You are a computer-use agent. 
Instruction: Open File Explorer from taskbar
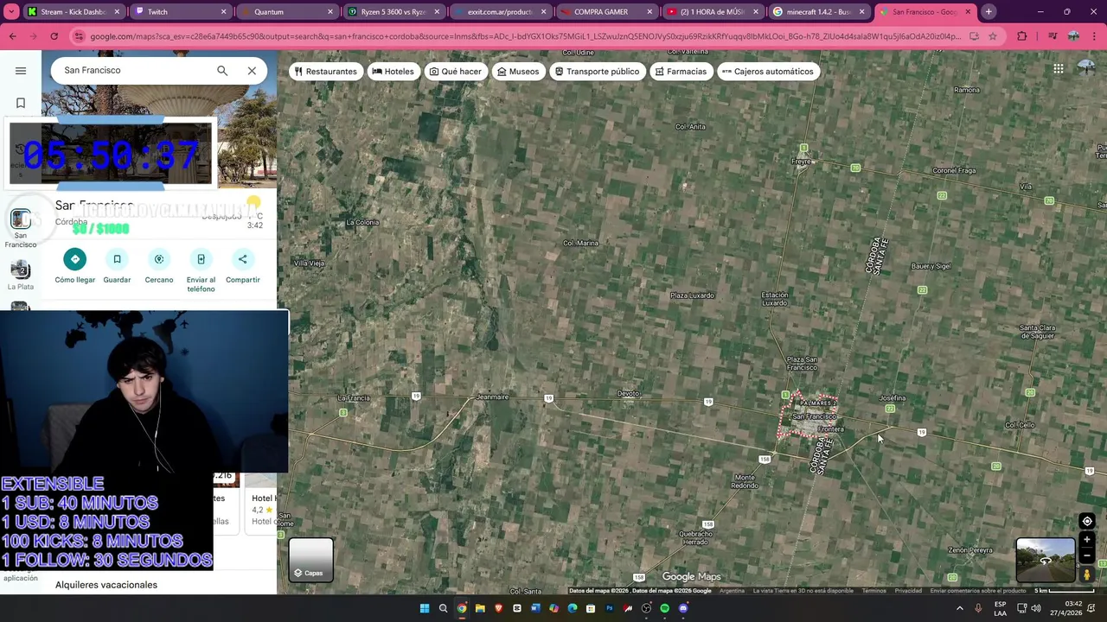click(x=480, y=608)
